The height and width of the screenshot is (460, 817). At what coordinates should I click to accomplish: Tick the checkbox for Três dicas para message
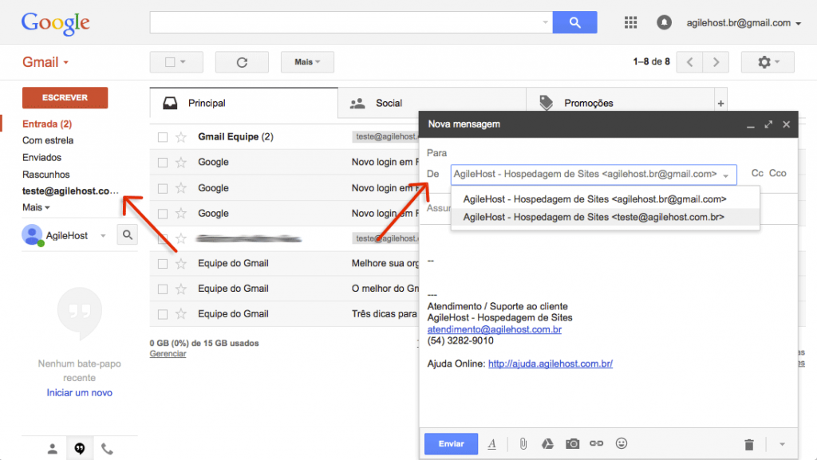pos(163,314)
